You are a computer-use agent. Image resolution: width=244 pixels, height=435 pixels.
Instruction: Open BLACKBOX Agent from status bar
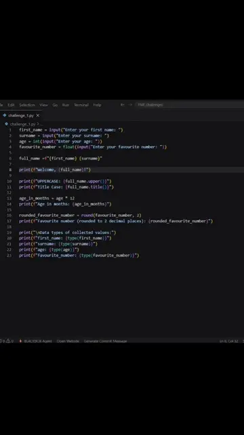coord(35,341)
